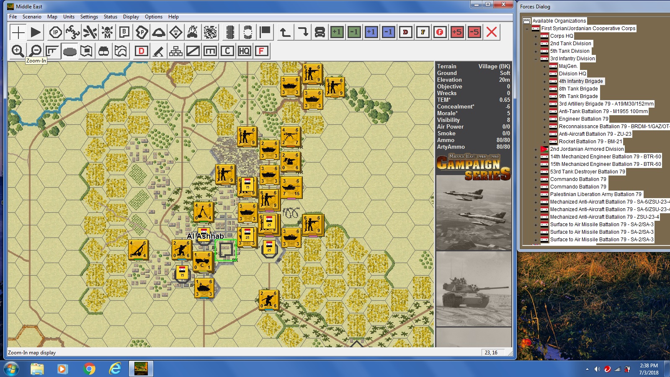The image size is (670, 377).
Task: Expand the Corps HQ tree node
Action: 536,36
